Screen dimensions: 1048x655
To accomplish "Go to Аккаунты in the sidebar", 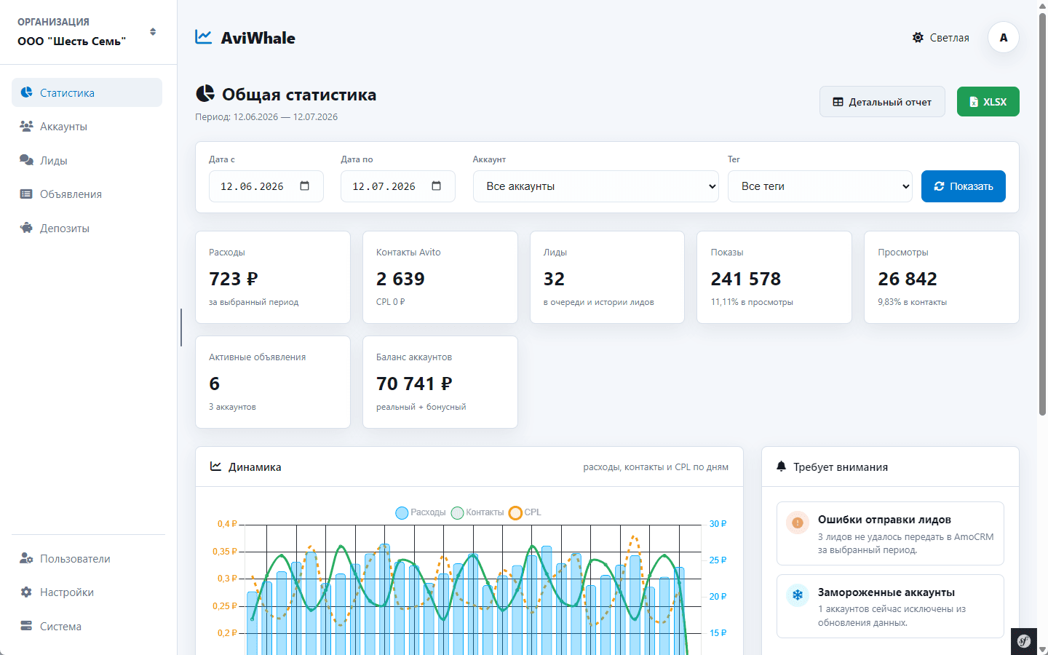I will click(87, 127).
